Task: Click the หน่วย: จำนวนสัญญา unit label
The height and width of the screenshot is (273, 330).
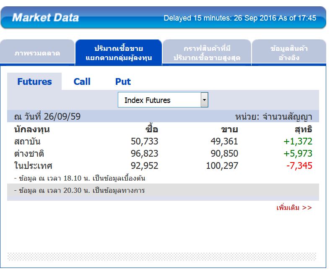Action: click(273, 117)
